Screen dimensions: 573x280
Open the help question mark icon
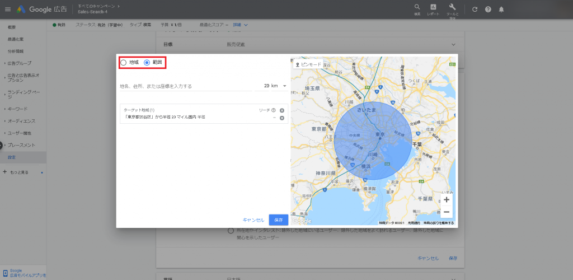click(488, 10)
